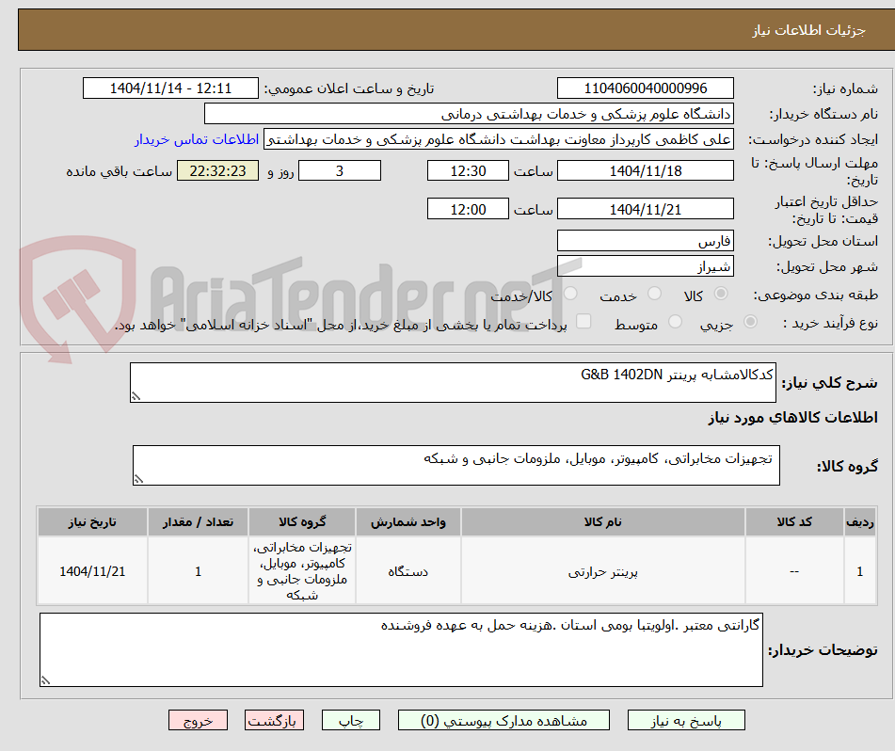Click the delivery city field 'شیراز'
The width and height of the screenshot is (895, 751).
[x=645, y=266]
